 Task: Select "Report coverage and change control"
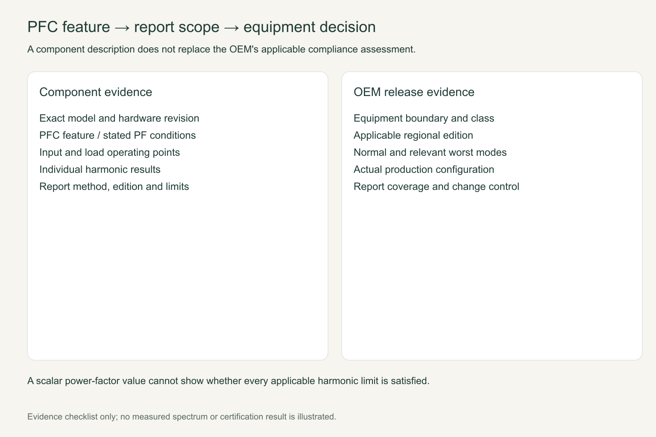[436, 186]
